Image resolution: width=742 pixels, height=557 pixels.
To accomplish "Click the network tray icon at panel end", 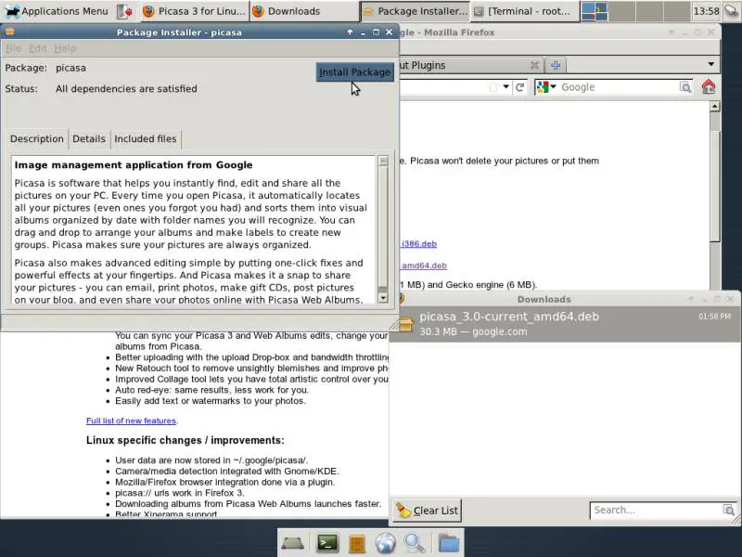I will [731, 11].
